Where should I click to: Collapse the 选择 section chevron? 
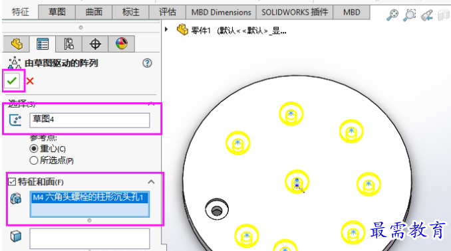point(151,104)
